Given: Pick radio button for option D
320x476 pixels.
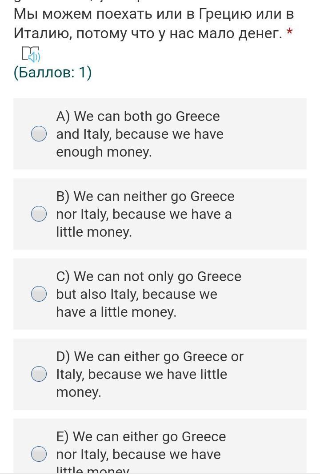Looking at the screenshot, I should 39,374.
